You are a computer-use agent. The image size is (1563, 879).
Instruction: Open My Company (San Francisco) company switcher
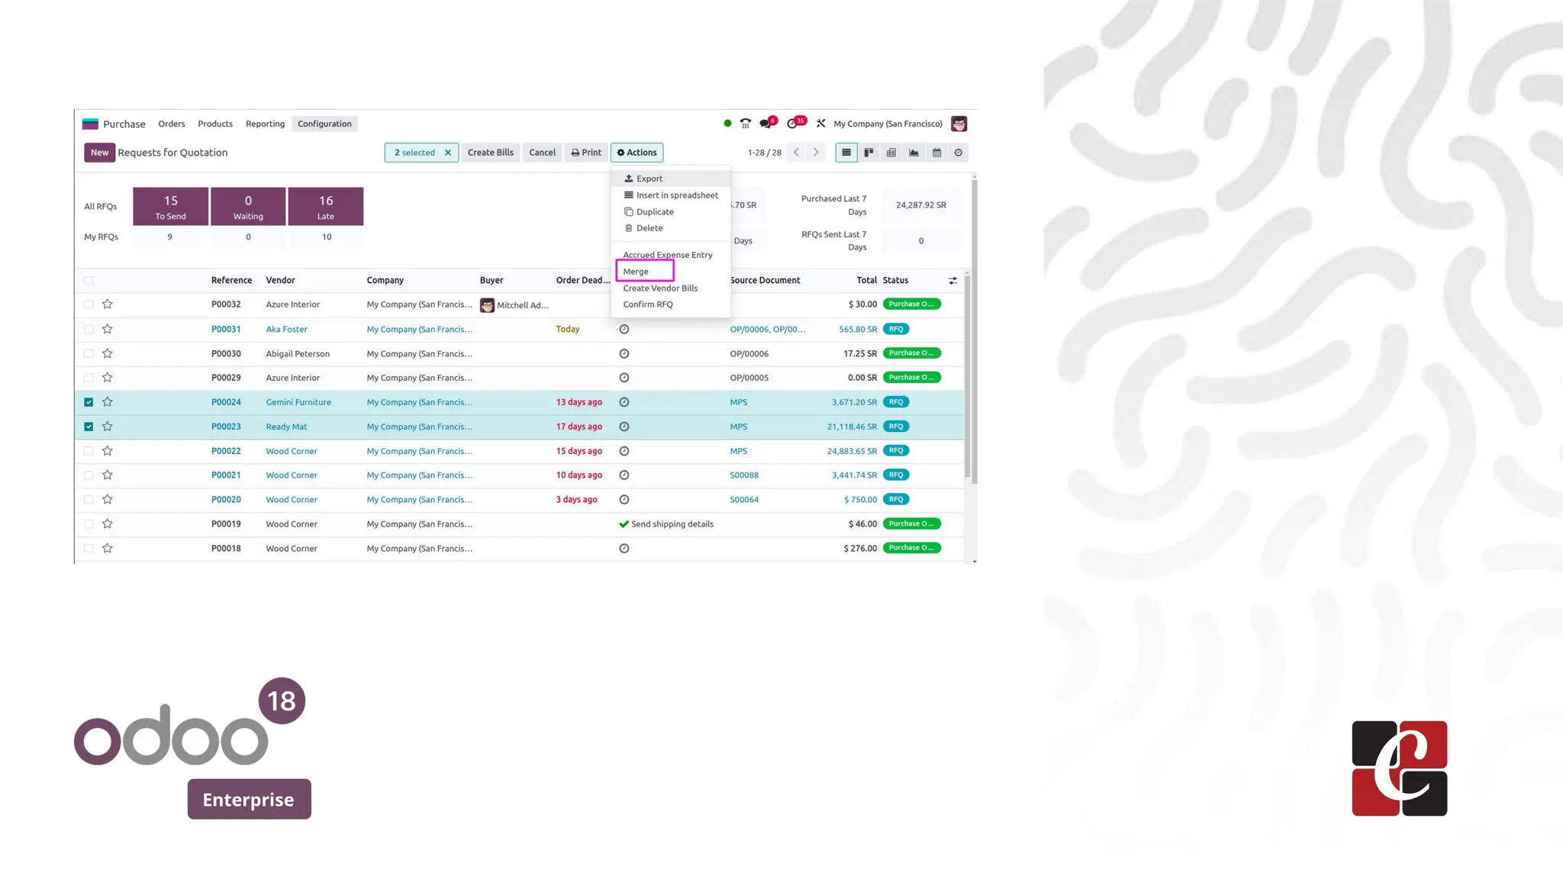coord(888,124)
